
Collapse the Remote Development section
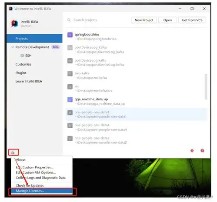coord(13,47)
